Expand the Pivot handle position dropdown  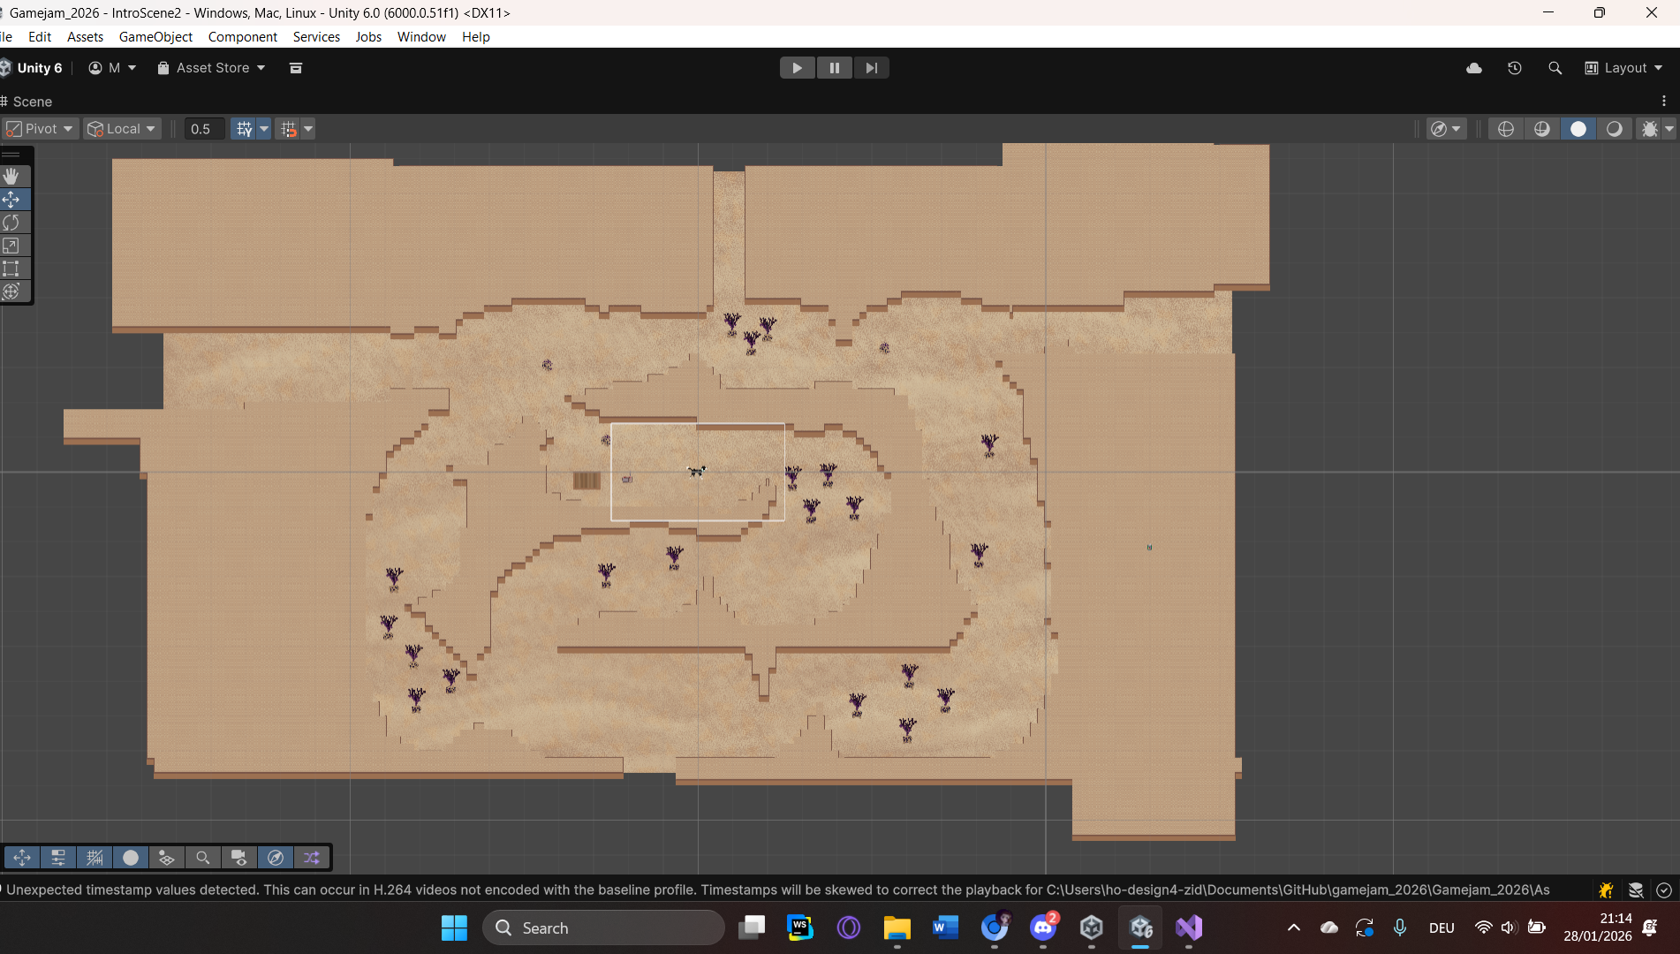(x=41, y=129)
